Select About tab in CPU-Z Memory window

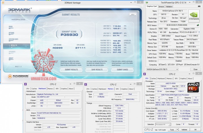131,89
